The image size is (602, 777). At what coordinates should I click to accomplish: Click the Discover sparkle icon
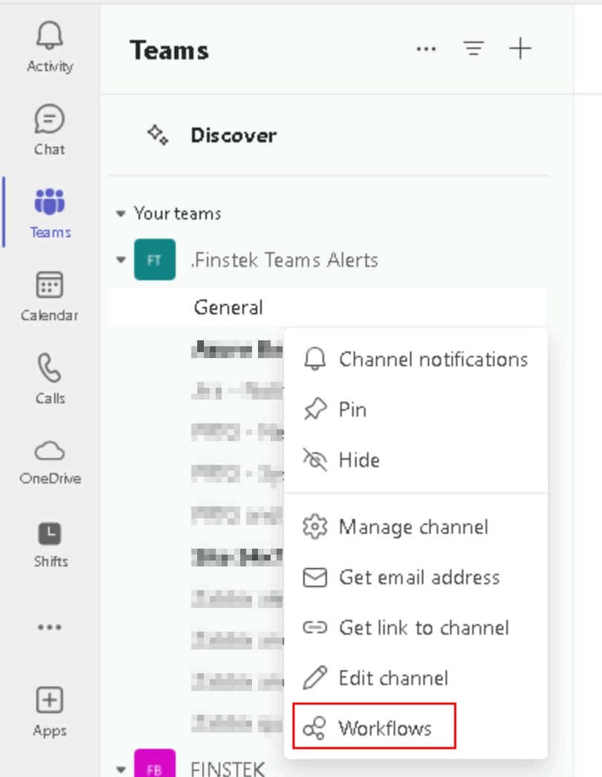click(x=158, y=135)
